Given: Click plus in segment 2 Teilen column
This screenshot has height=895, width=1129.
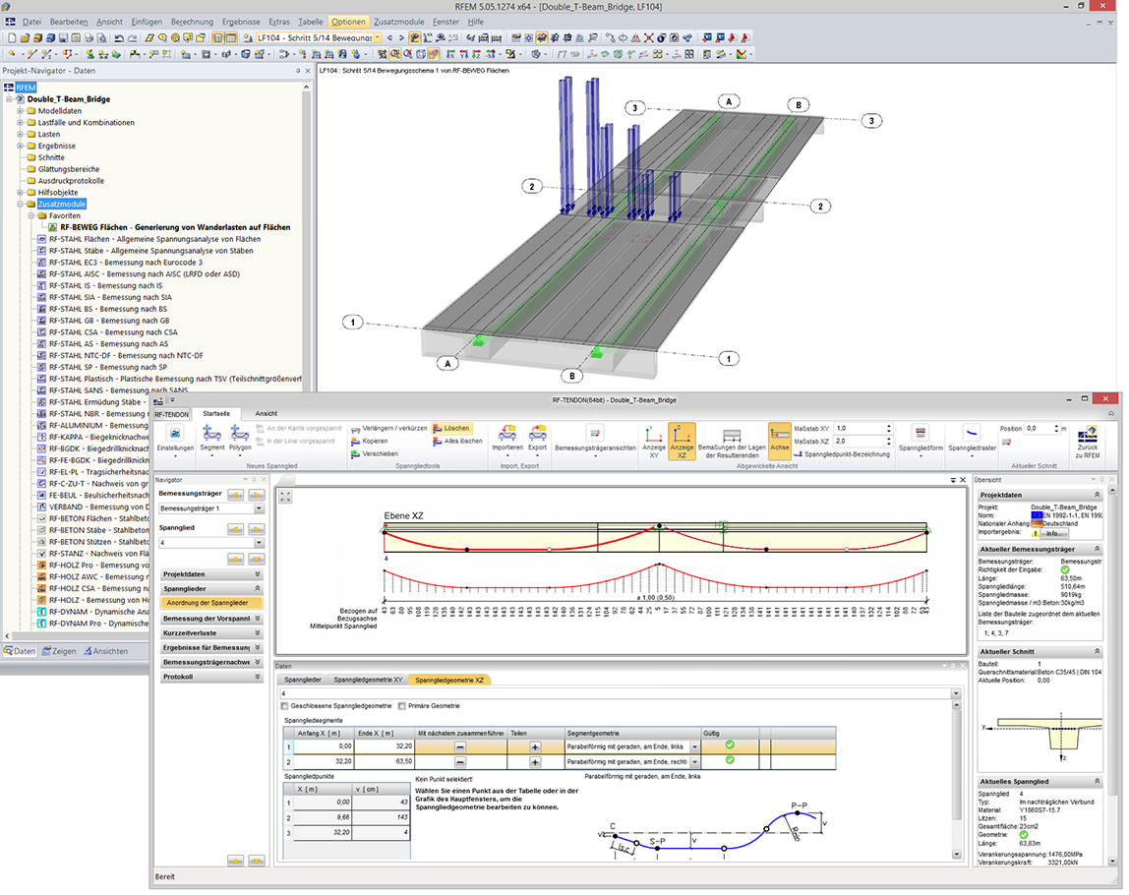Looking at the screenshot, I should coord(535,762).
